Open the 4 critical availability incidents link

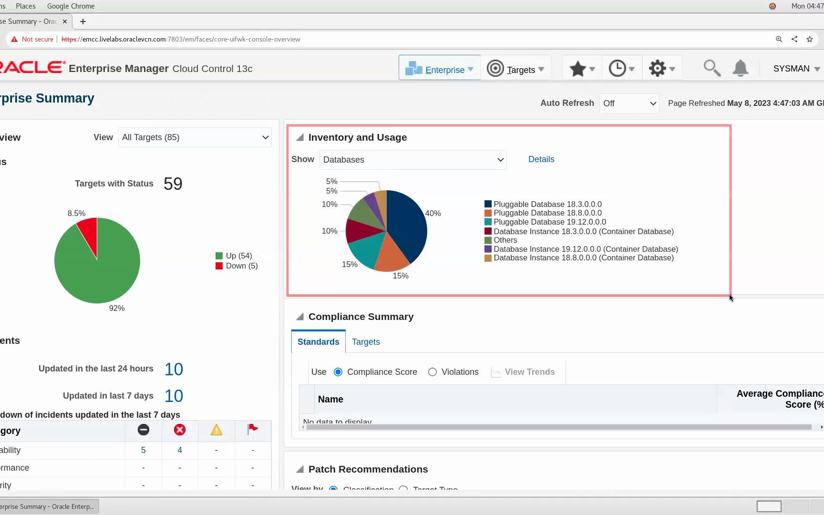point(180,450)
